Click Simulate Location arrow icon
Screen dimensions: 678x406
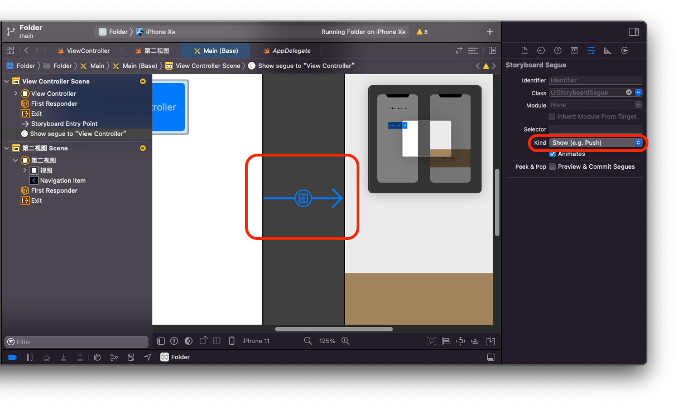coord(147,357)
